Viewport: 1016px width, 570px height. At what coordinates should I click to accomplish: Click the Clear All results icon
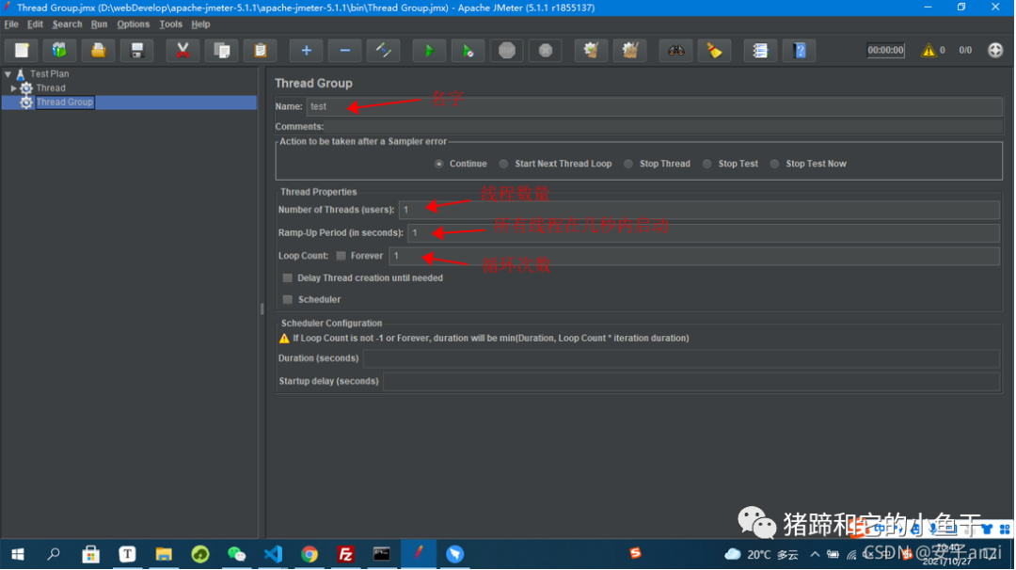pos(629,51)
